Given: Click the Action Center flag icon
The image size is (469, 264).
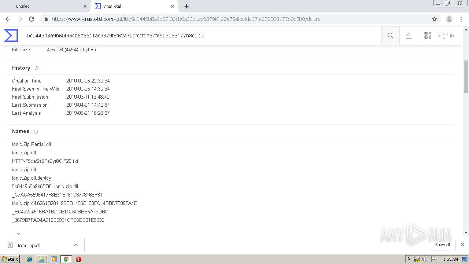Looking at the screenshot, I should [434, 259].
